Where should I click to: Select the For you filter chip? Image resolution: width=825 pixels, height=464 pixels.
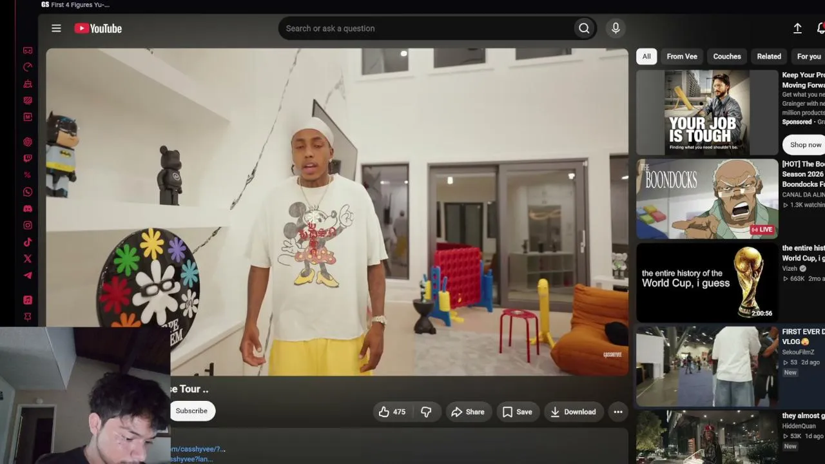tap(808, 57)
